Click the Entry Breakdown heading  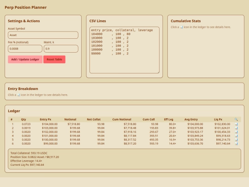tap(23, 89)
